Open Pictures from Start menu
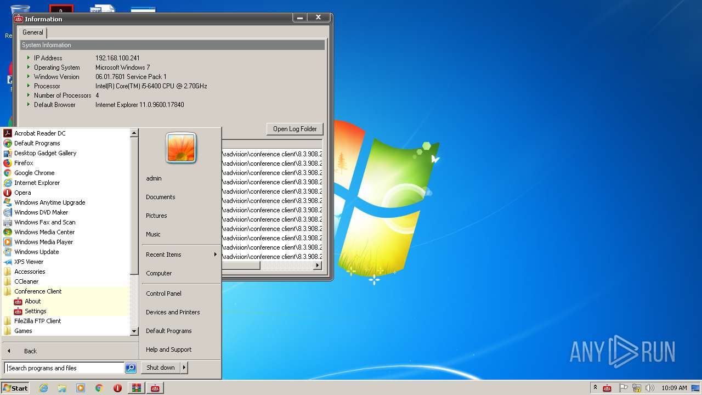Image resolution: width=702 pixels, height=395 pixels. [156, 216]
